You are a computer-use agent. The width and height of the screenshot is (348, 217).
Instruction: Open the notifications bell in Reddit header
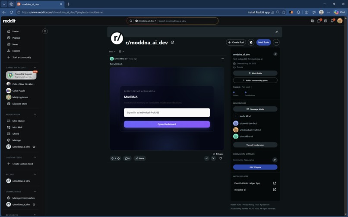point(332,21)
